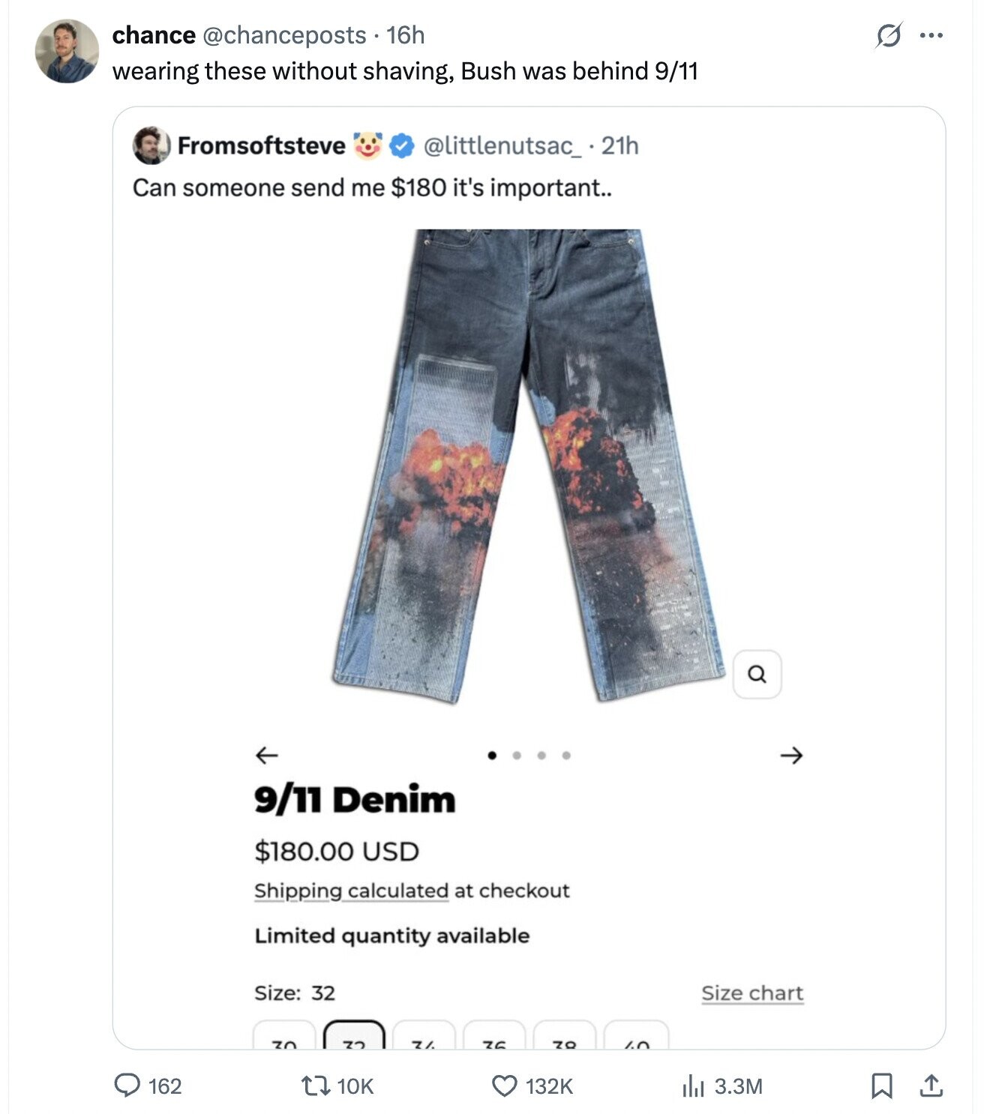
Task: Open the share upload icon
Action: [930, 1086]
